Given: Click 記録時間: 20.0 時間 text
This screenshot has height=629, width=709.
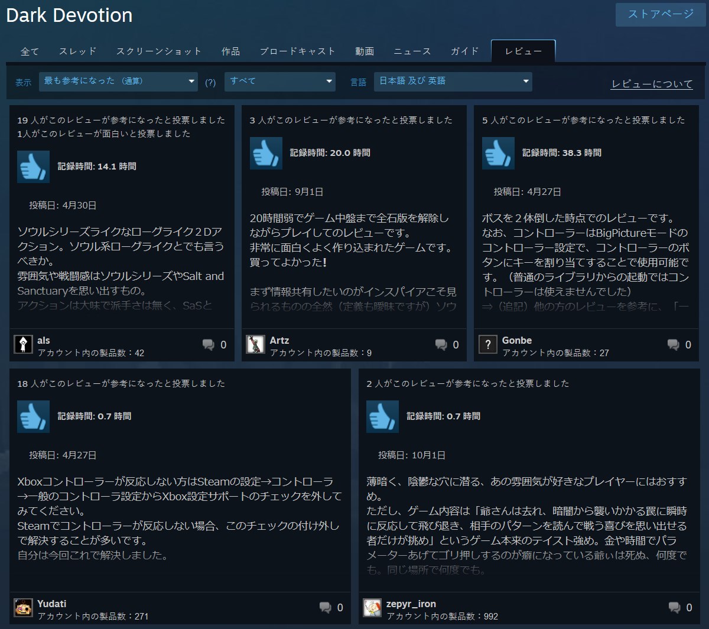Looking at the screenshot, I should [330, 153].
